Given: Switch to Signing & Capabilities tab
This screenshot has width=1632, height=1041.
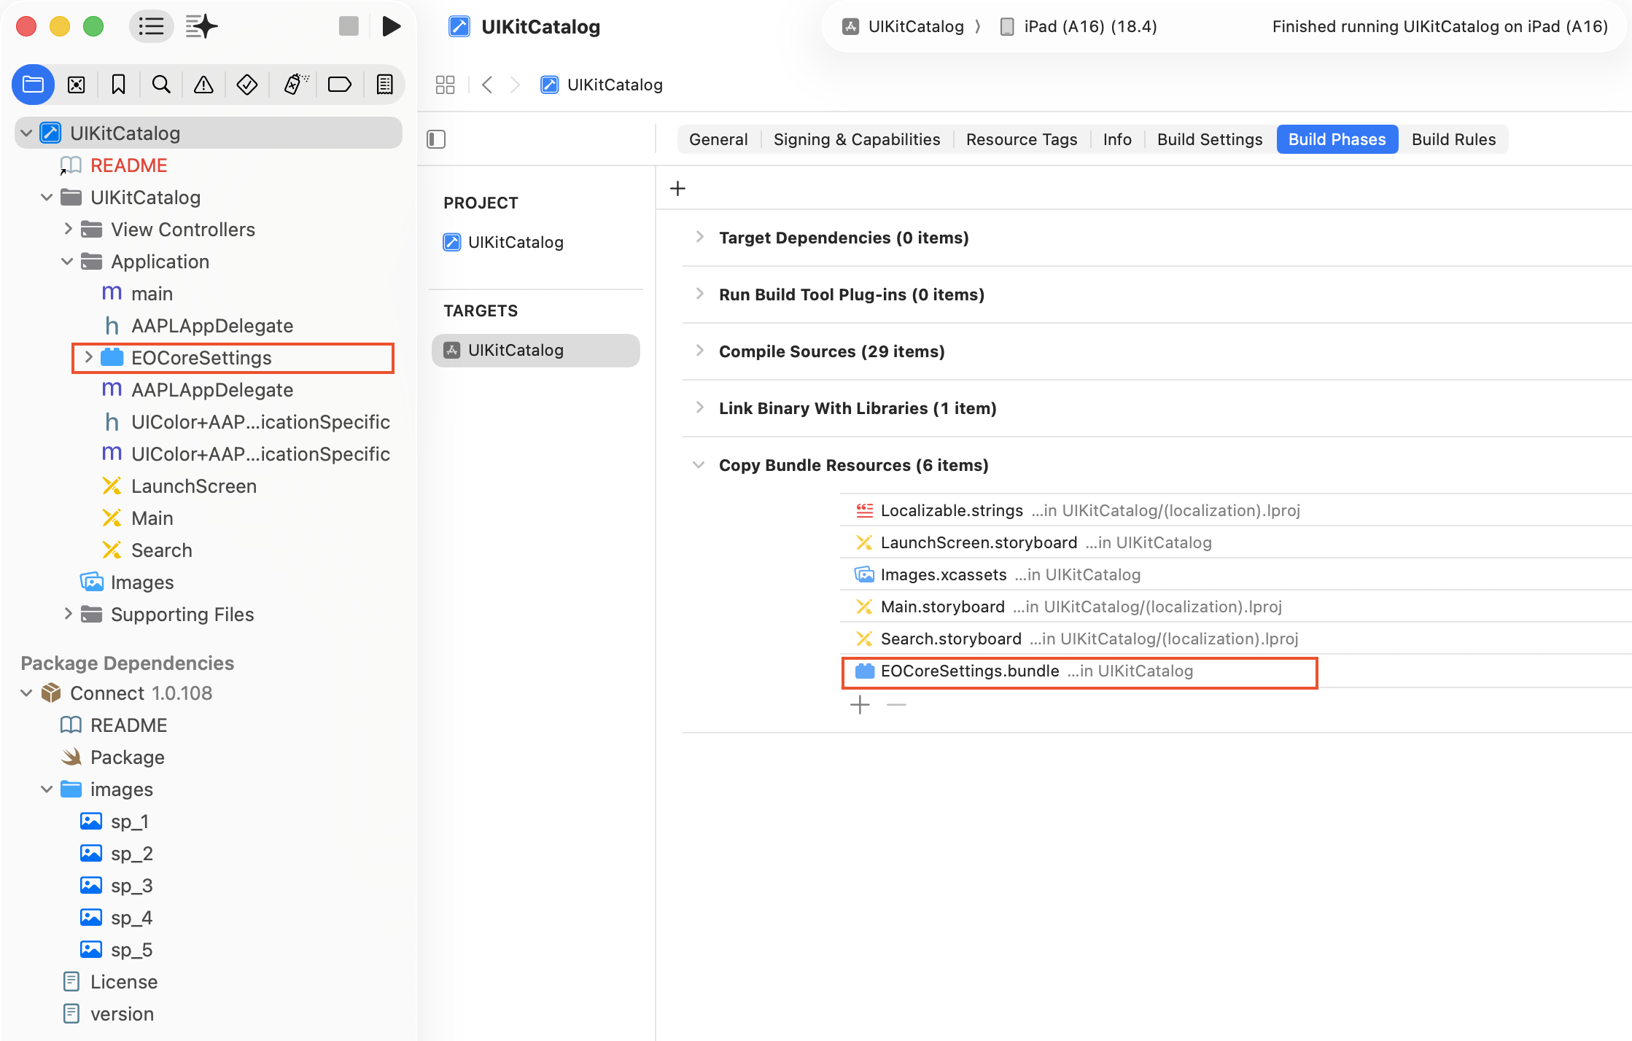Looking at the screenshot, I should 856,139.
